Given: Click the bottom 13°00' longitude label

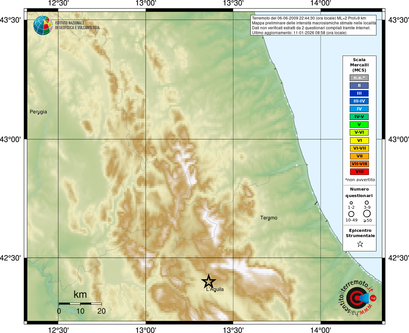Looking at the screenshot, I should click(146, 330).
